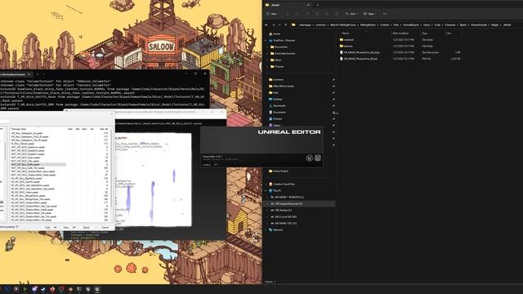Screen dimensions: 523x294
Task: Add a new tab in the terminal window
Action: 38,74
